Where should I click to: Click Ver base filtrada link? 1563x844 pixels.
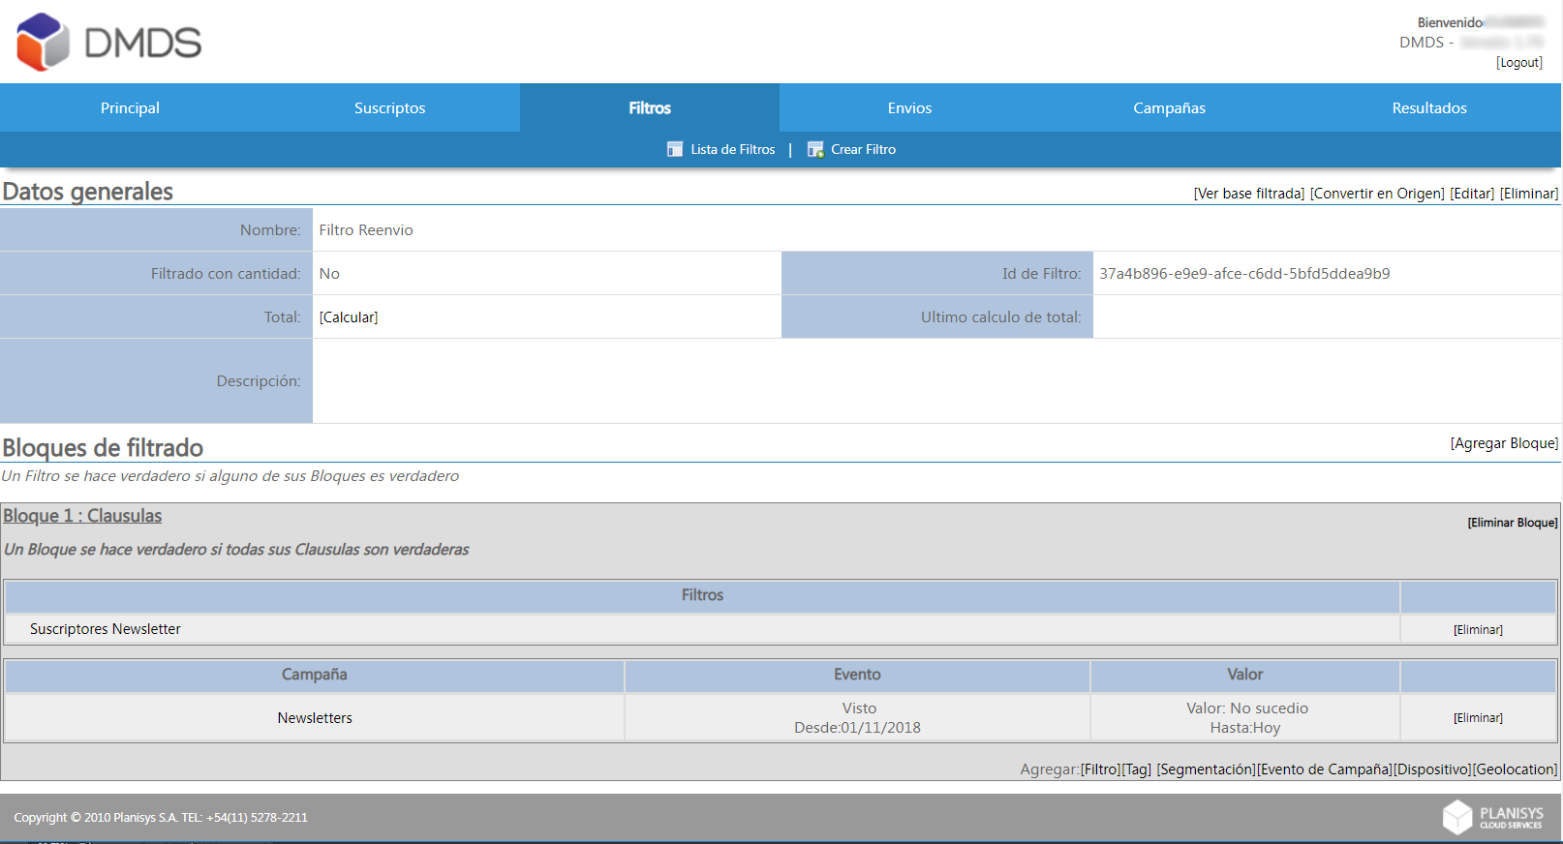coord(1249,194)
